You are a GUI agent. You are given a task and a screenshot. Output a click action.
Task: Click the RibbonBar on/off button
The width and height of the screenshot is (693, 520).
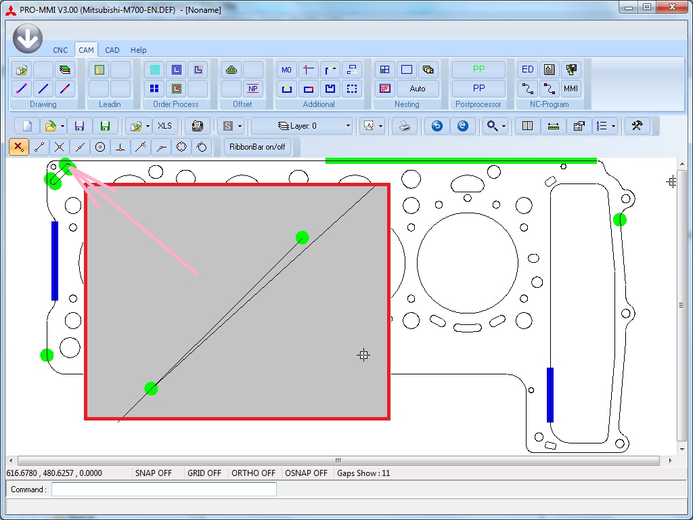(257, 147)
